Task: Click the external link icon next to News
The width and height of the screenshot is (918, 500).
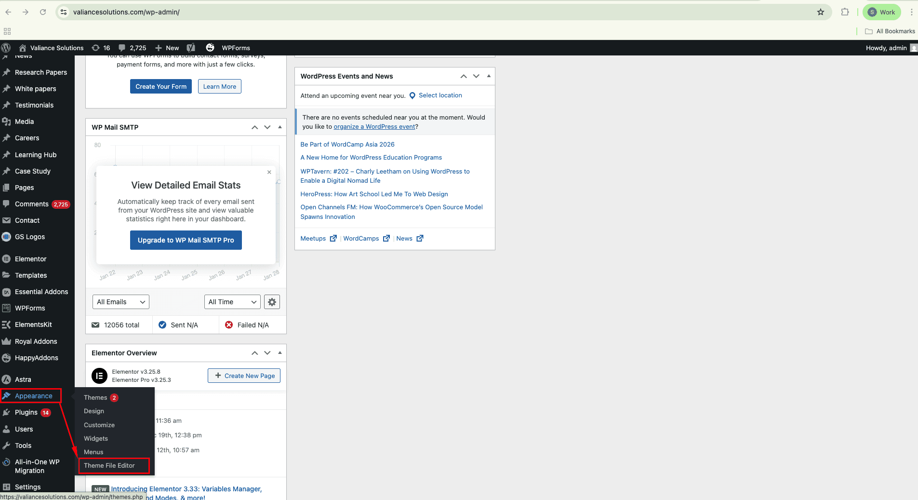Action: pos(420,238)
